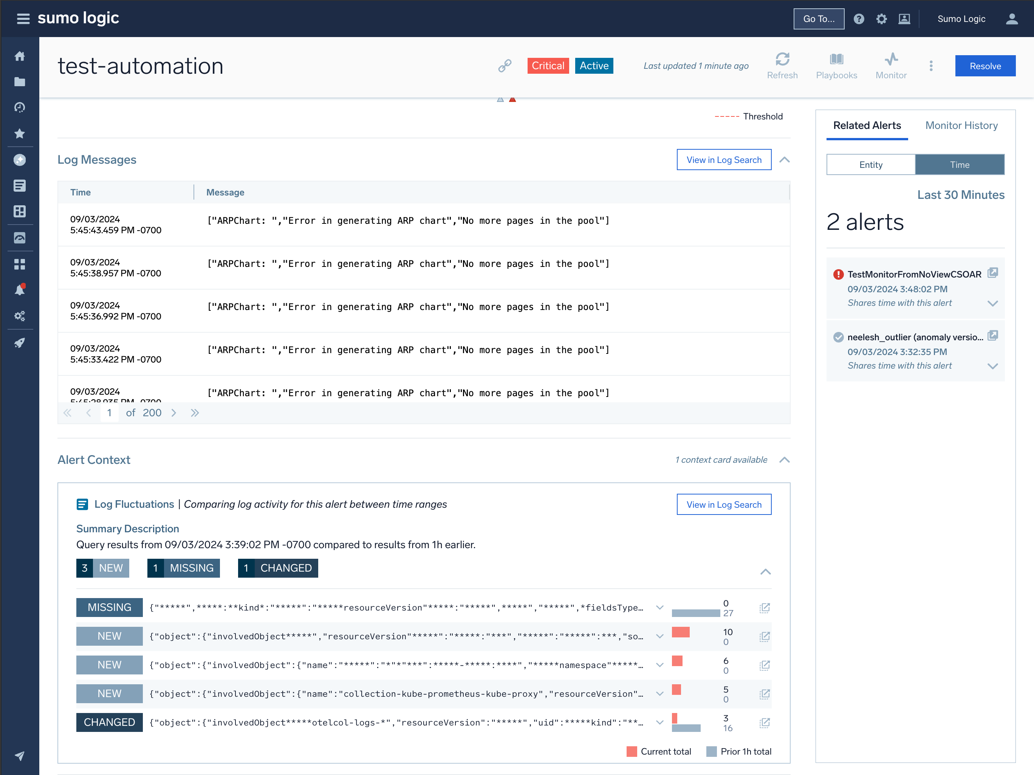Open the Playbooks book icon
Screen dimensions: 1034x775
tap(836, 59)
